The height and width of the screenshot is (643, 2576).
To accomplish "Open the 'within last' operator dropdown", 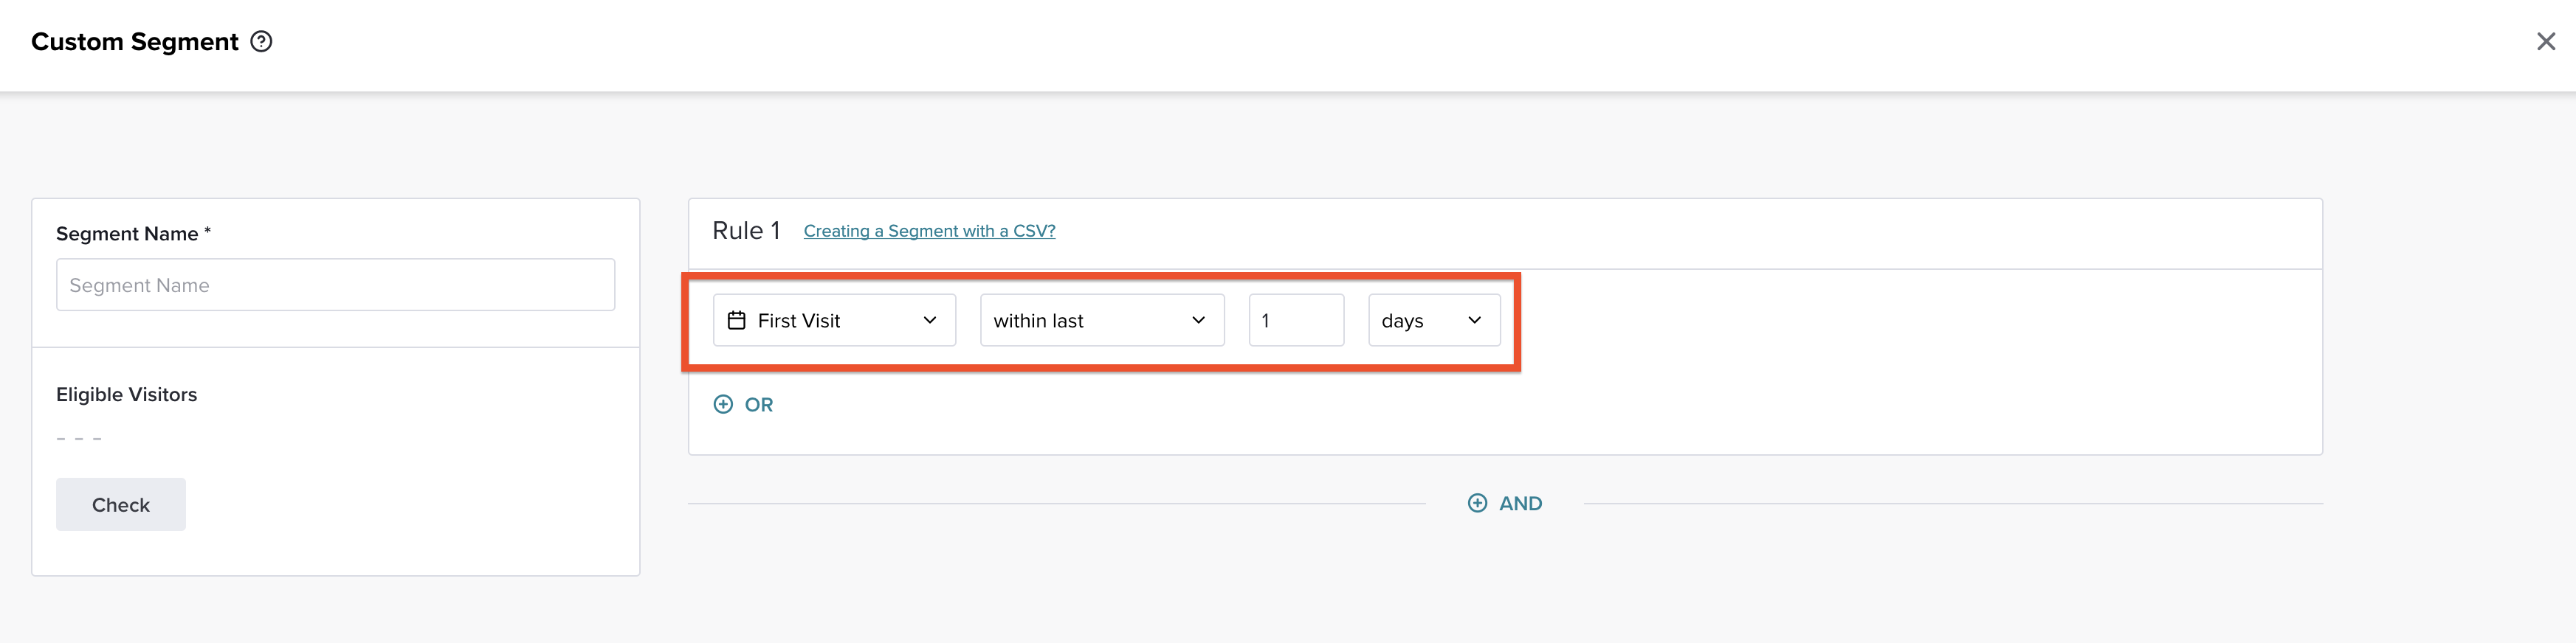I will click(x=1102, y=321).
